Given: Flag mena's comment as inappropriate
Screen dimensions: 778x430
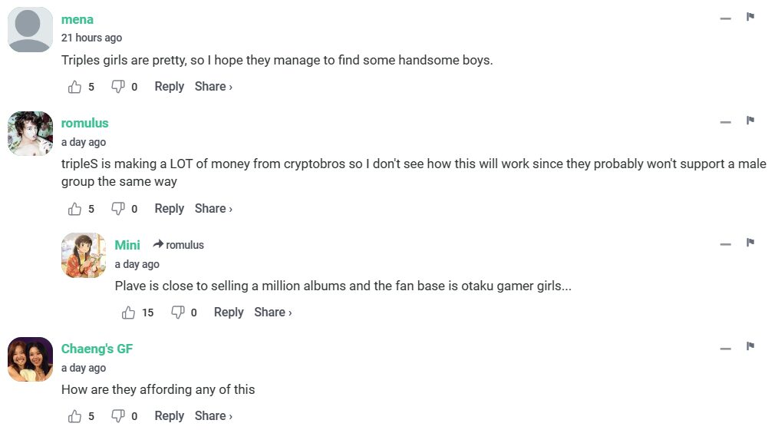Looking at the screenshot, I should [750, 17].
